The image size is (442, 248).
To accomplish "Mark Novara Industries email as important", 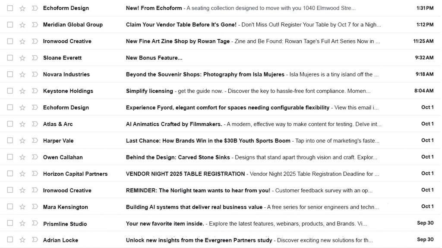I will click(x=35, y=74).
